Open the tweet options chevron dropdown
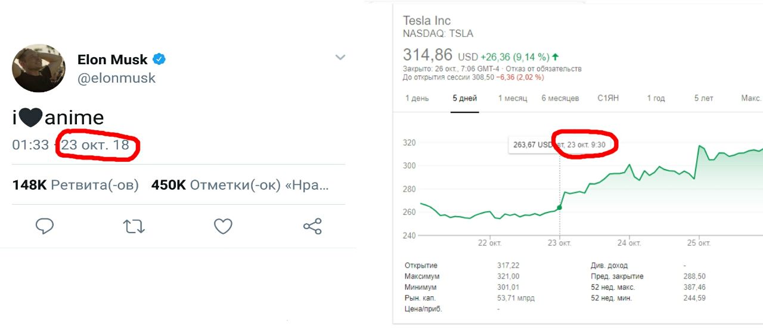The width and height of the screenshot is (763, 329). pyautogui.click(x=340, y=58)
